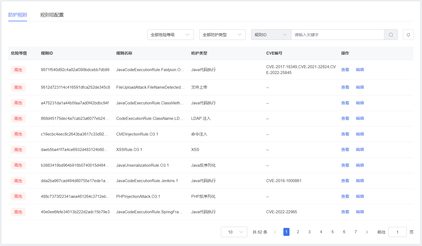Click 高危 tag in Fastjson row
The height and width of the screenshot is (246, 422).
pyautogui.click(x=18, y=70)
